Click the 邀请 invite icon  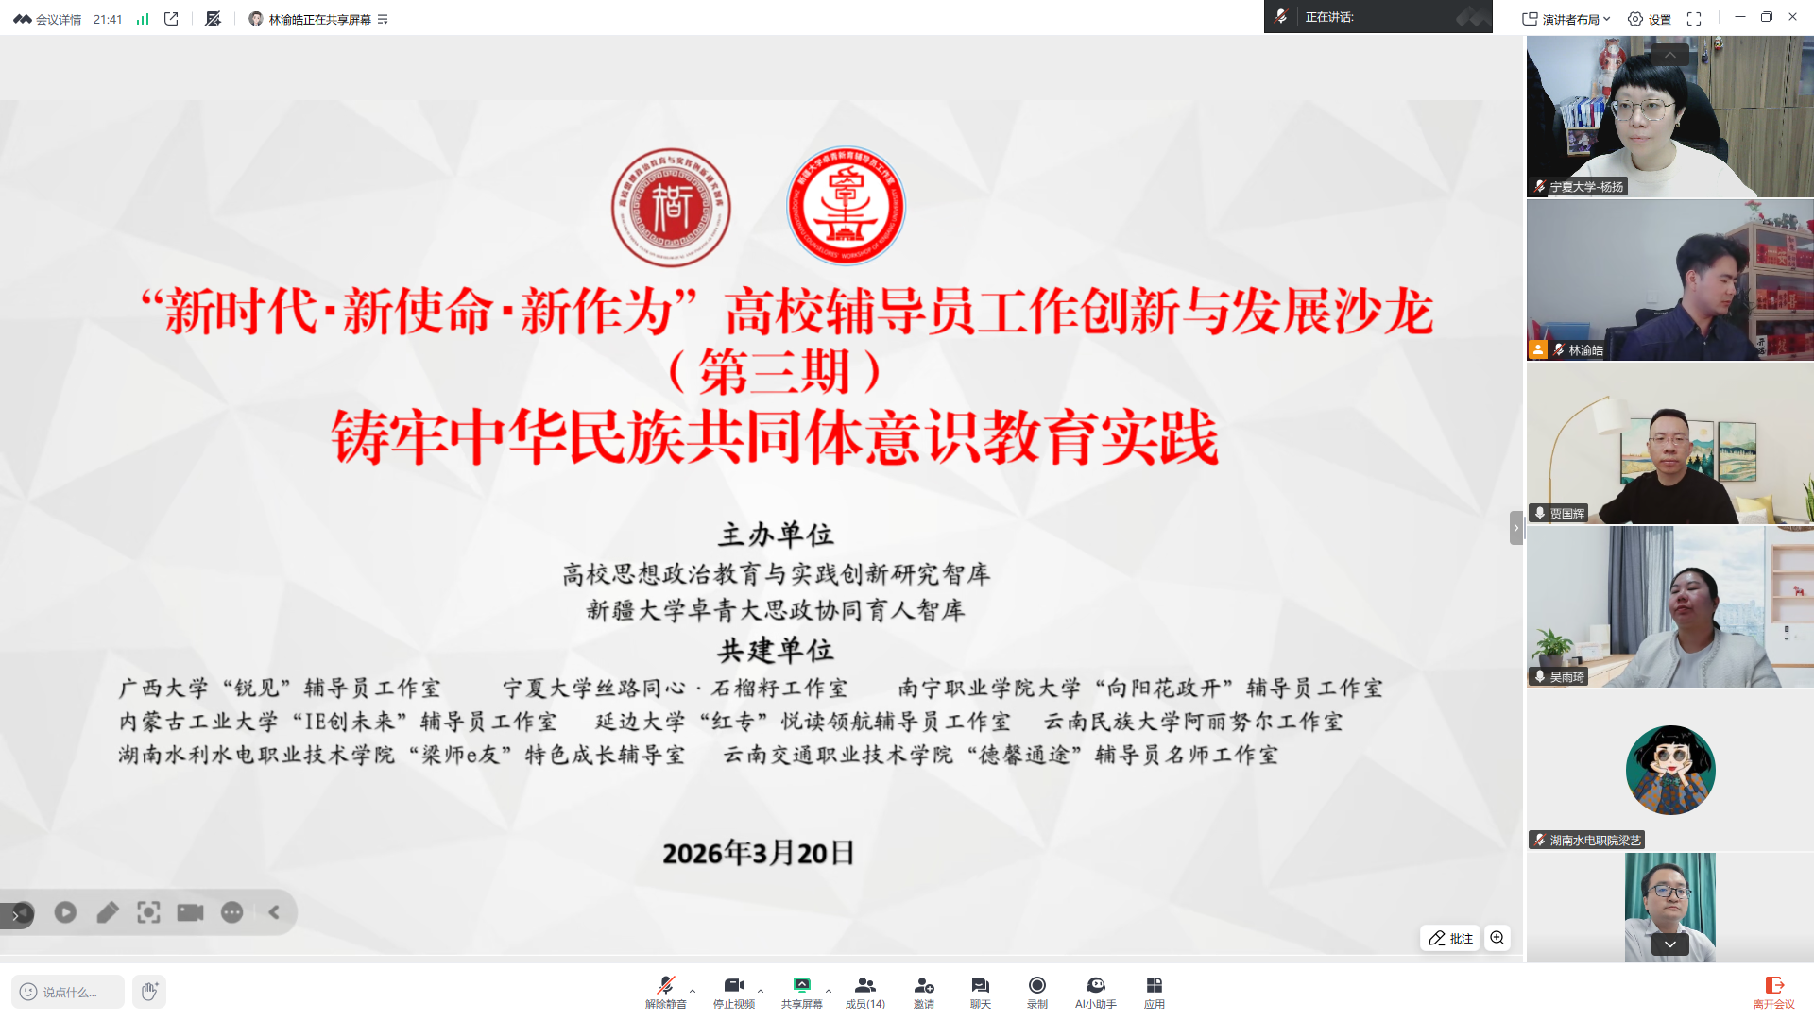(923, 992)
